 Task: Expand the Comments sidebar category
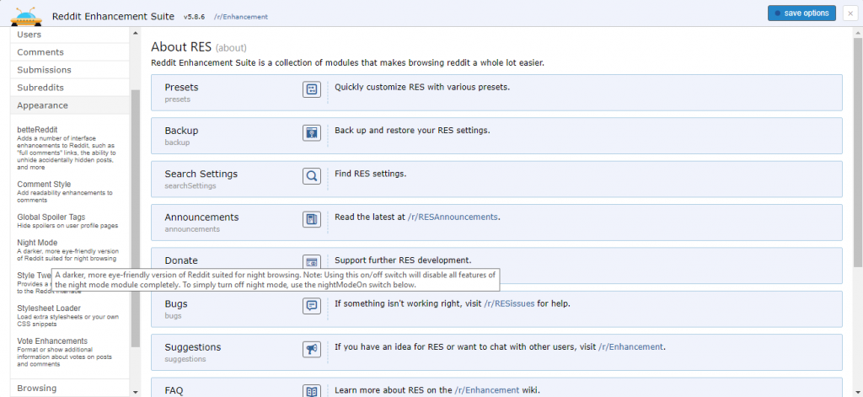pyautogui.click(x=40, y=52)
